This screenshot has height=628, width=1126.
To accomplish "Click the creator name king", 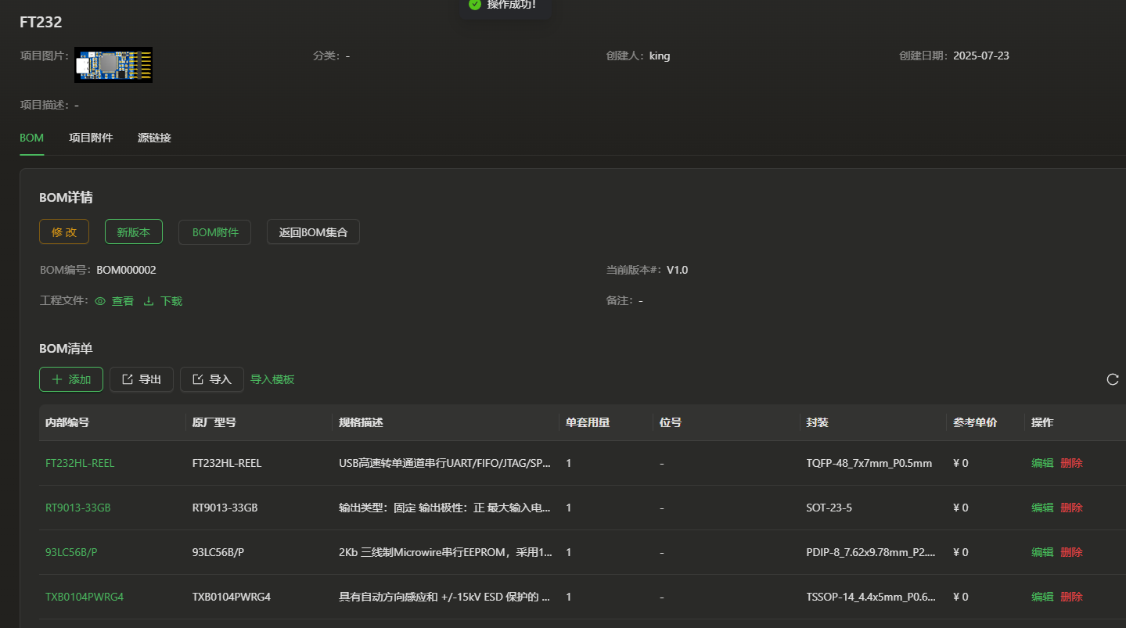I will [x=660, y=56].
